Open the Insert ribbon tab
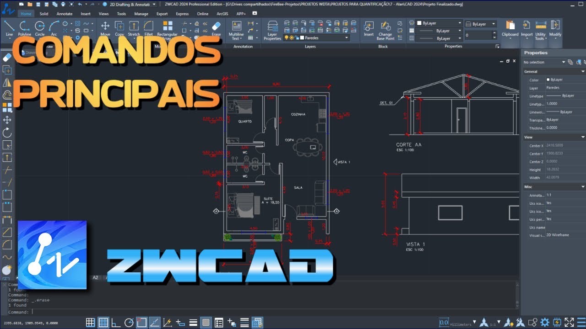Screen dimensions: 586x329 click(x=86, y=14)
